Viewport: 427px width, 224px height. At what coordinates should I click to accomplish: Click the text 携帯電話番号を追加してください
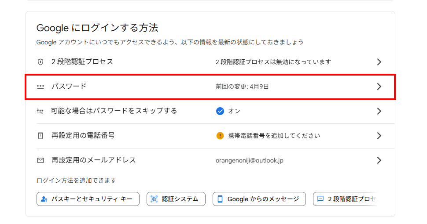(274, 136)
